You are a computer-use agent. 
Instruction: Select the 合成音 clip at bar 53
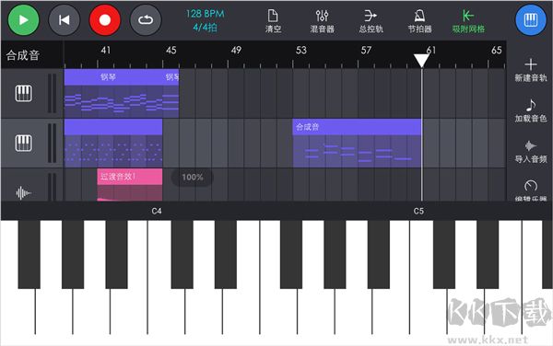click(357, 144)
